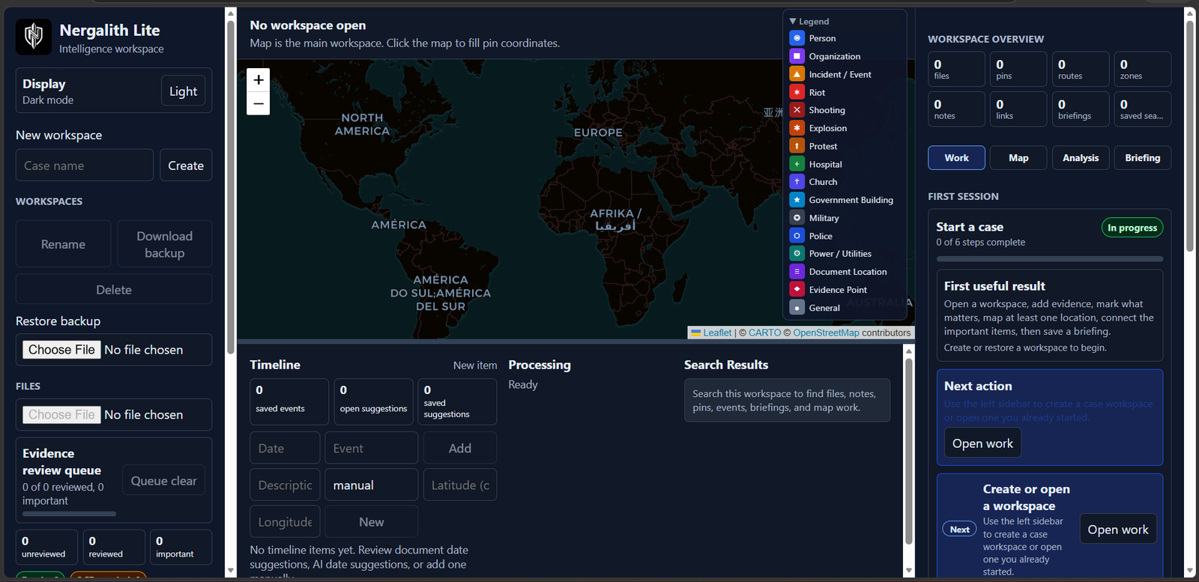Click the Document Location legend icon
This screenshot has width=1199, height=582.
797,272
